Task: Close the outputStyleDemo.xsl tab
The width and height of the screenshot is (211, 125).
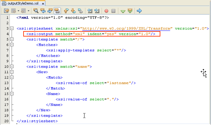Action: click(43, 4)
